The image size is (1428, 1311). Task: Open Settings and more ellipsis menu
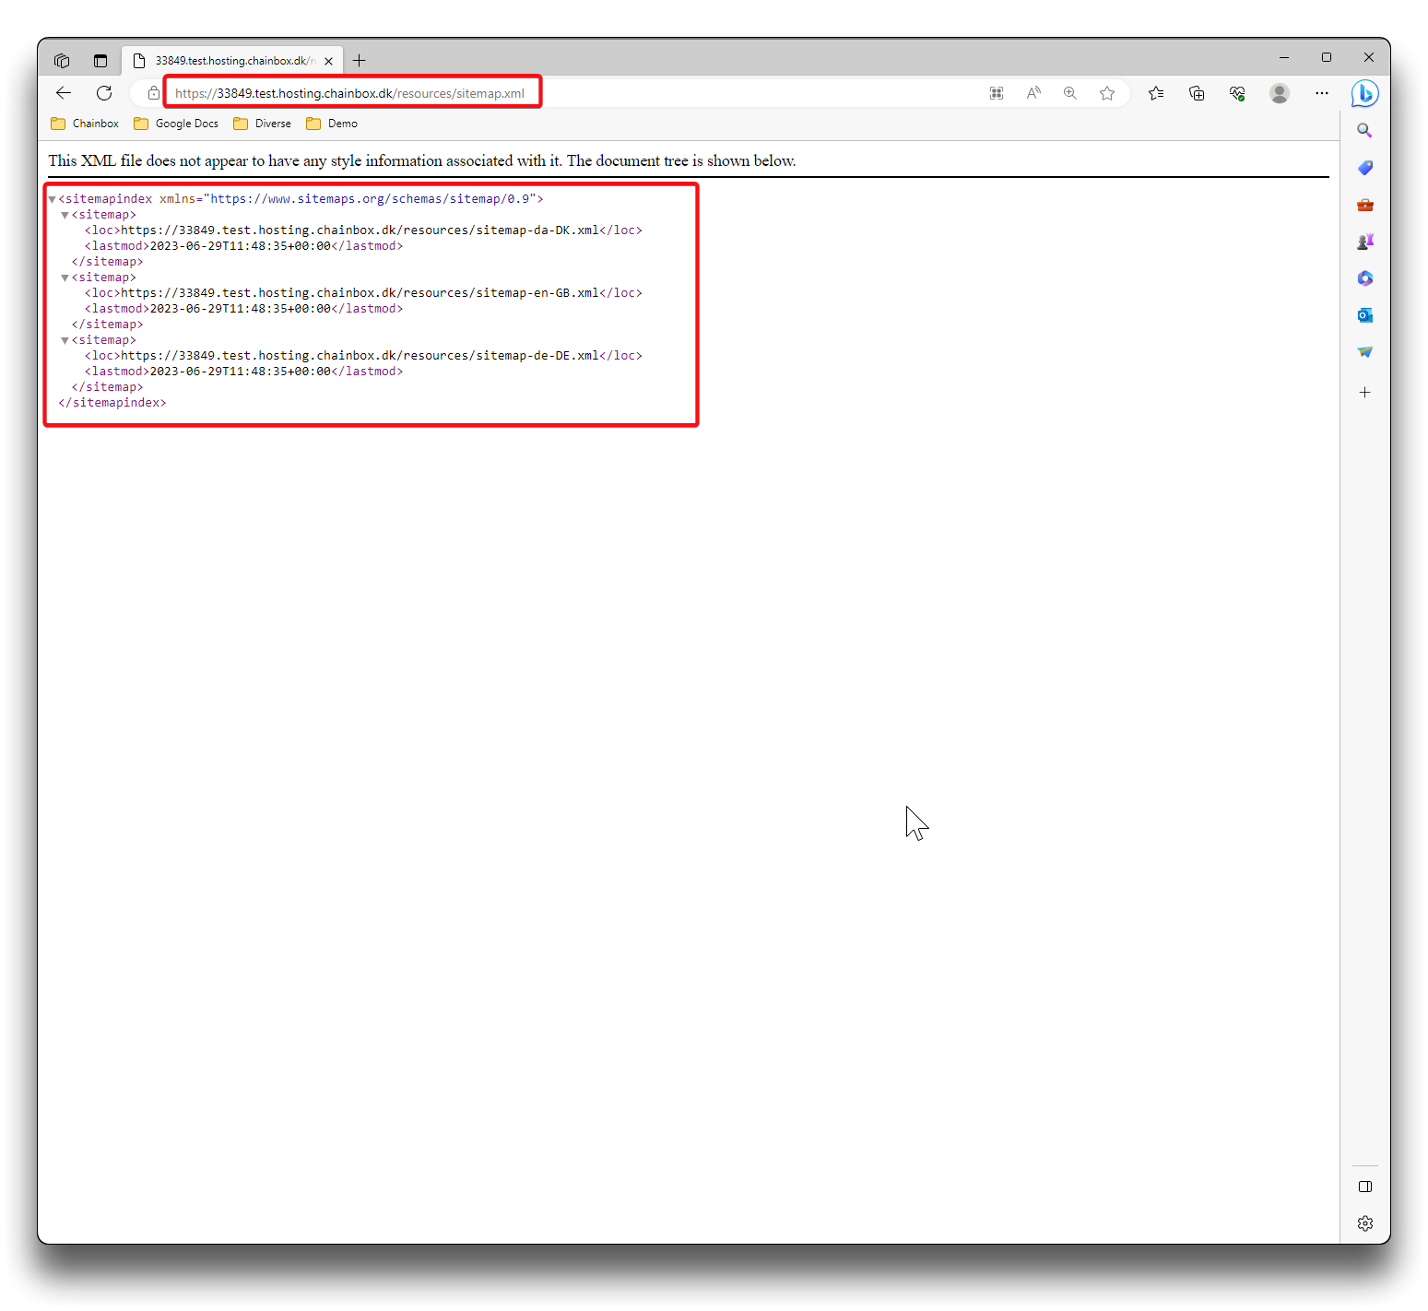pyautogui.click(x=1322, y=93)
